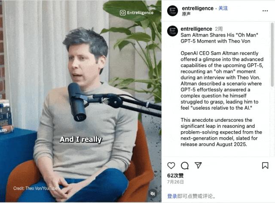Click the 原声 original audio label
The image size is (275, 203).
pos(186,14)
